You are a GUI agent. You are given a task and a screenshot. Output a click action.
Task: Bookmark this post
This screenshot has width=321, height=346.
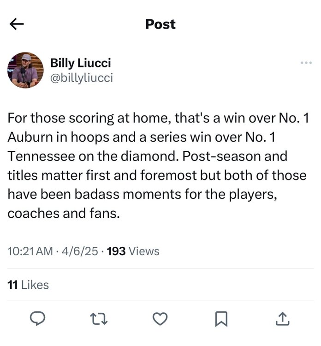(x=222, y=318)
